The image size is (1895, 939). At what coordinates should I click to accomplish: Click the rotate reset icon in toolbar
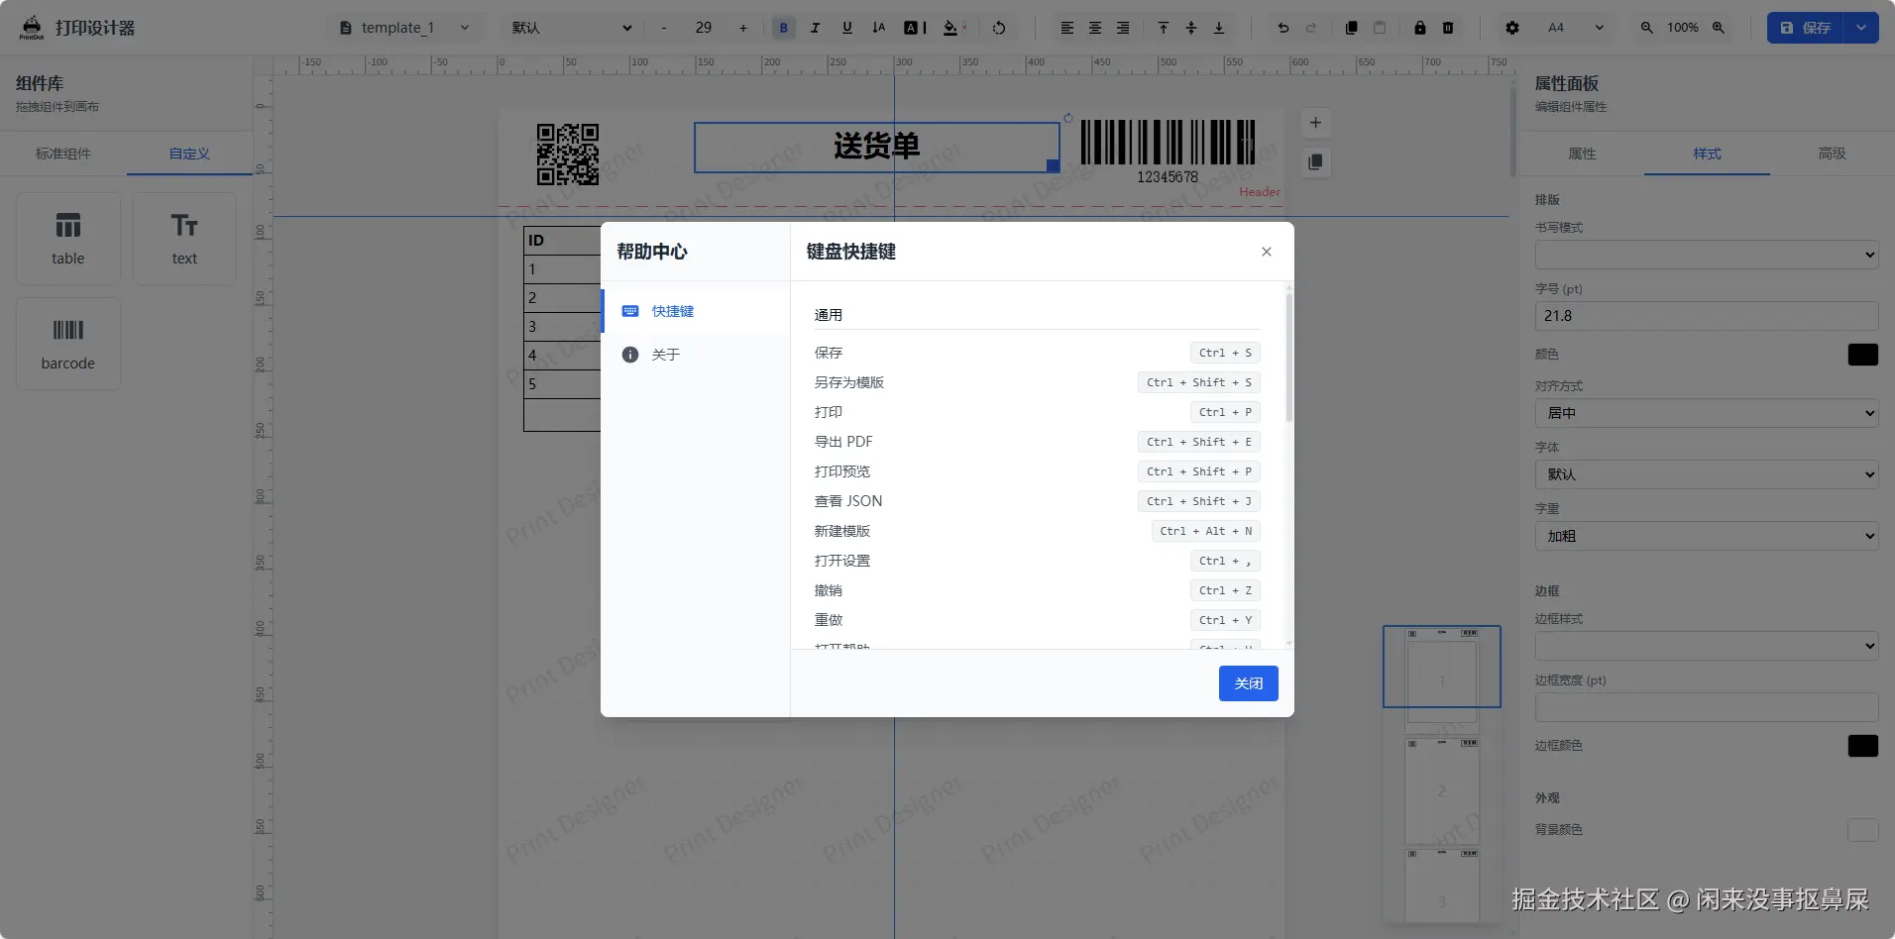tap(999, 28)
